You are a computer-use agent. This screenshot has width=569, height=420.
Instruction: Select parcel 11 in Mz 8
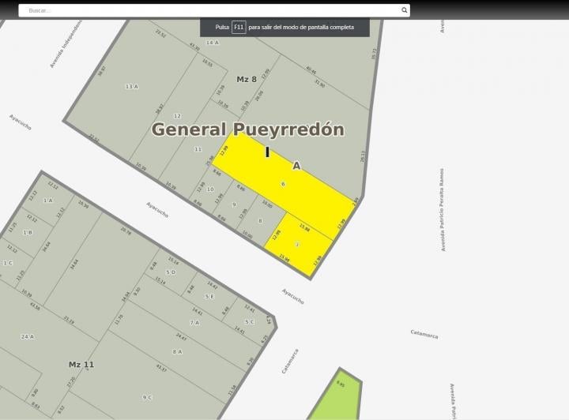pos(198,149)
